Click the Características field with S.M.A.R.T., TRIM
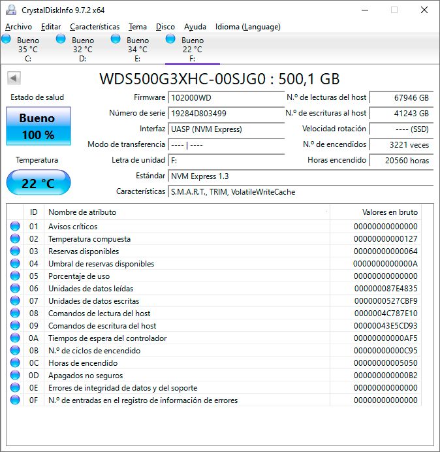Image resolution: width=440 pixels, height=452 pixels. [301, 192]
